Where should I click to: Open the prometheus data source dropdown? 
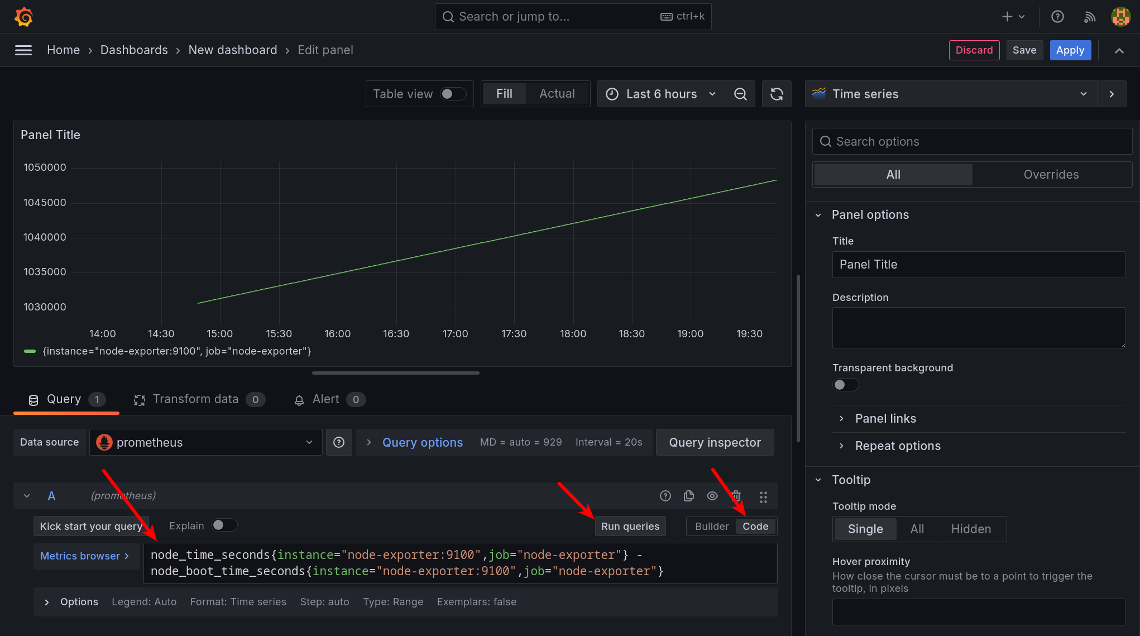(x=206, y=442)
